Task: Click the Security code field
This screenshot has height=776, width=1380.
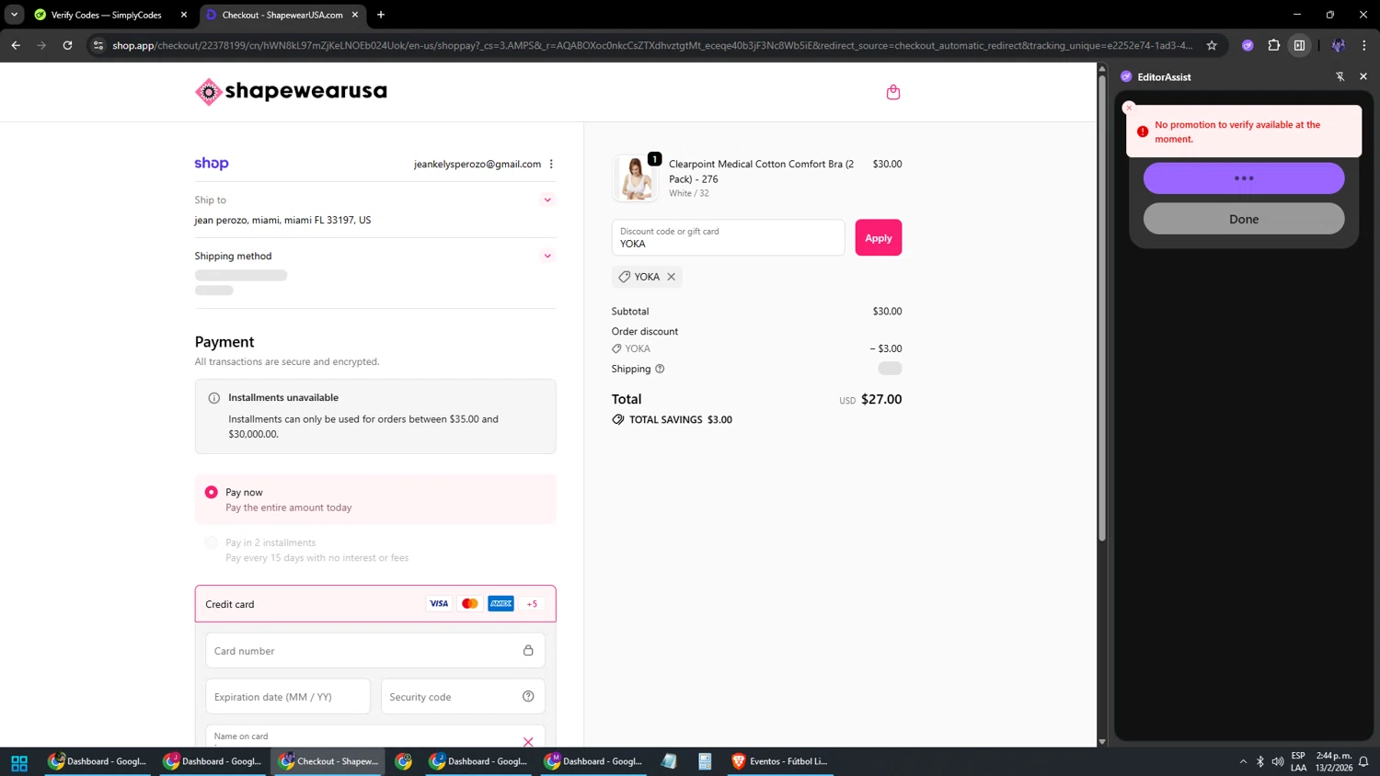Action: (x=463, y=697)
